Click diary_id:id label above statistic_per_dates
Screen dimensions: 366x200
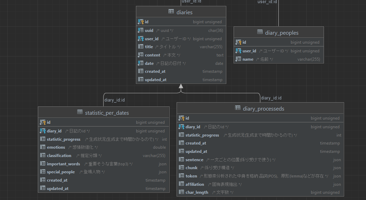tap(114, 100)
